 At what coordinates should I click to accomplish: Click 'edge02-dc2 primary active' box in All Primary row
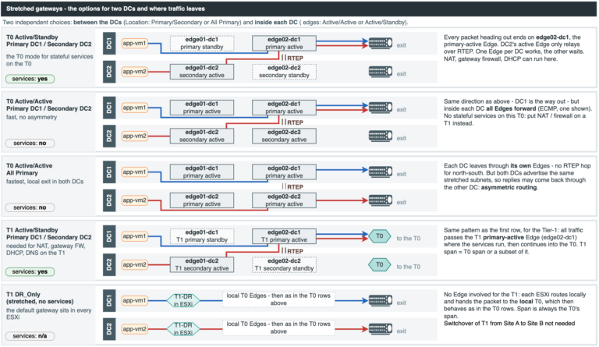[284, 200]
